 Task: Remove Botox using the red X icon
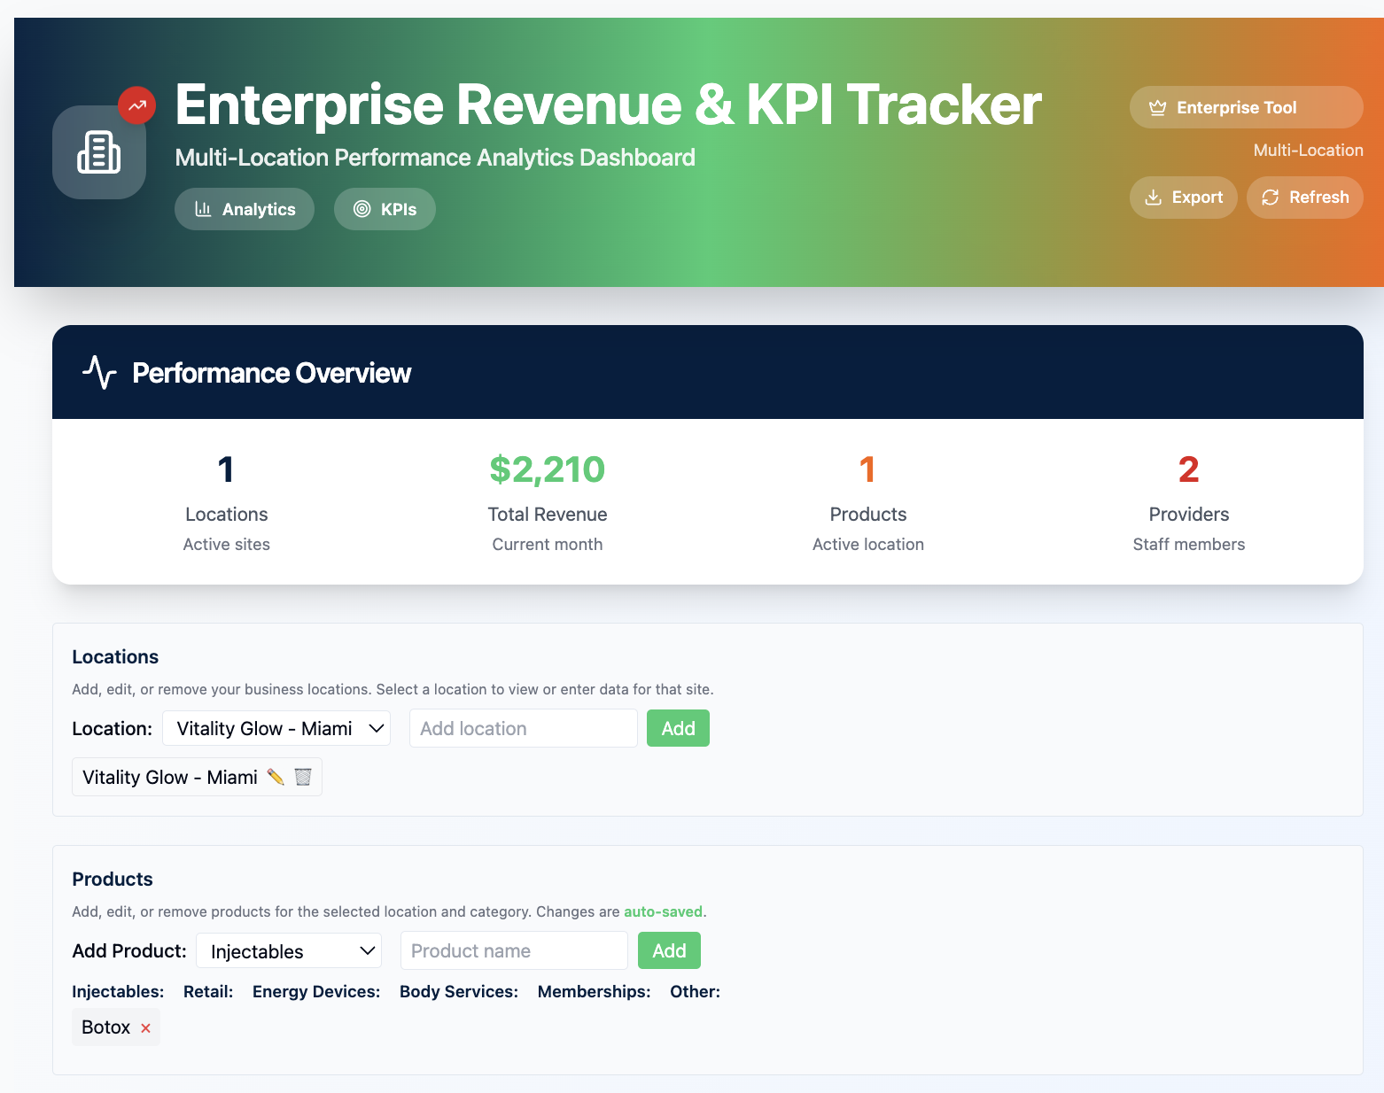click(145, 1027)
